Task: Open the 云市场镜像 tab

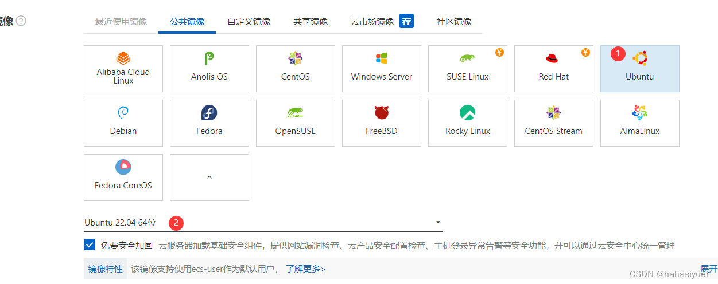Action: click(x=372, y=22)
